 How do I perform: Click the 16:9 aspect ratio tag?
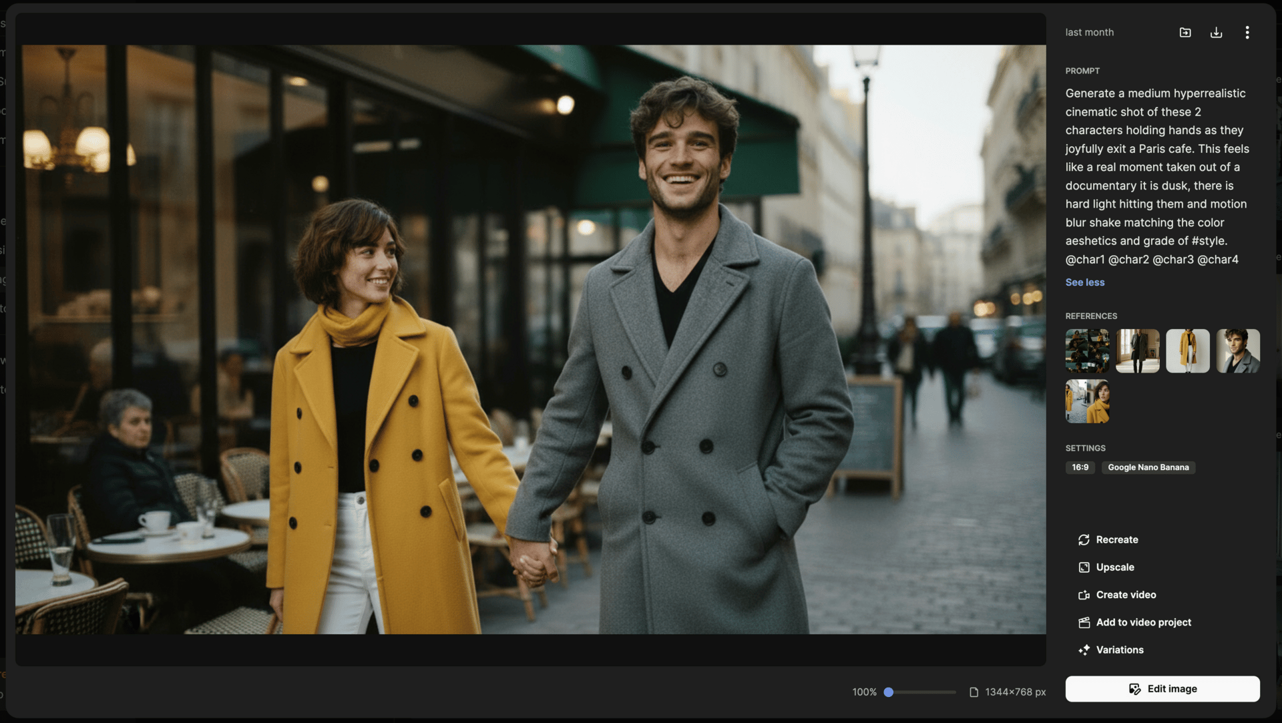[1080, 467]
